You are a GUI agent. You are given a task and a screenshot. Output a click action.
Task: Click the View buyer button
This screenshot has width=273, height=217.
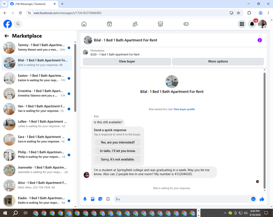pyautogui.click(x=127, y=61)
